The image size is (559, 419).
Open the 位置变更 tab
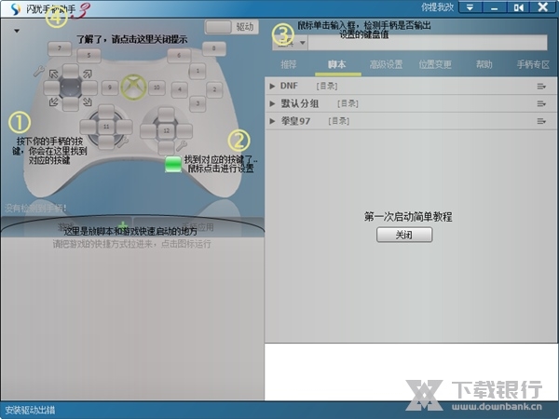435,64
